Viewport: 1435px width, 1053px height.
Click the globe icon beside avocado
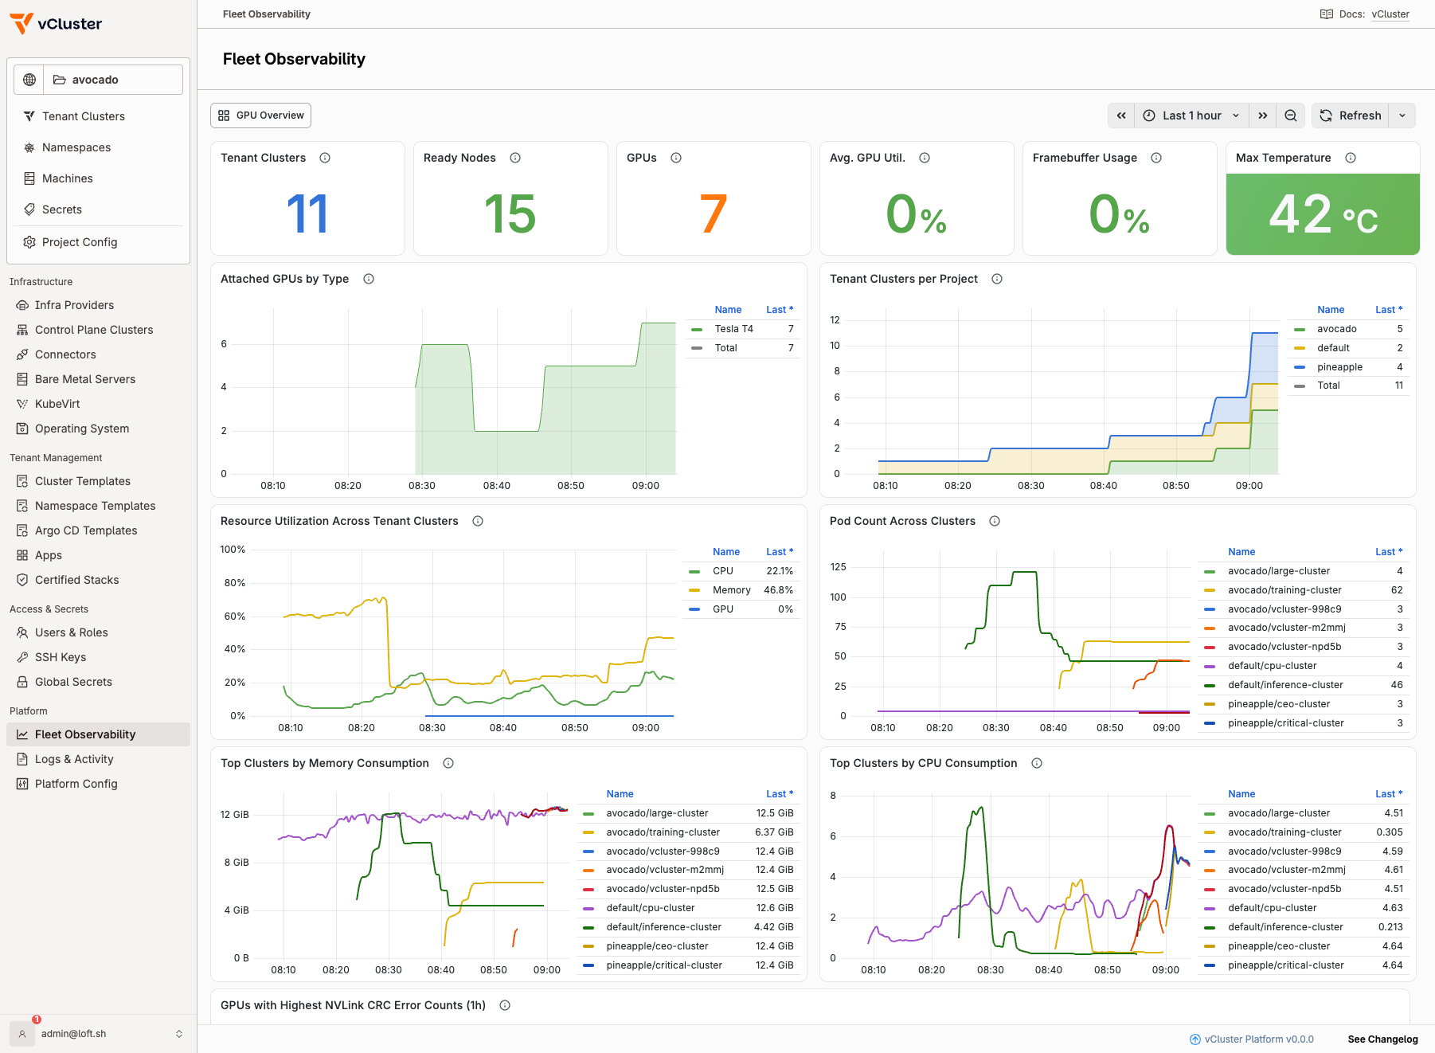(29, 80)
